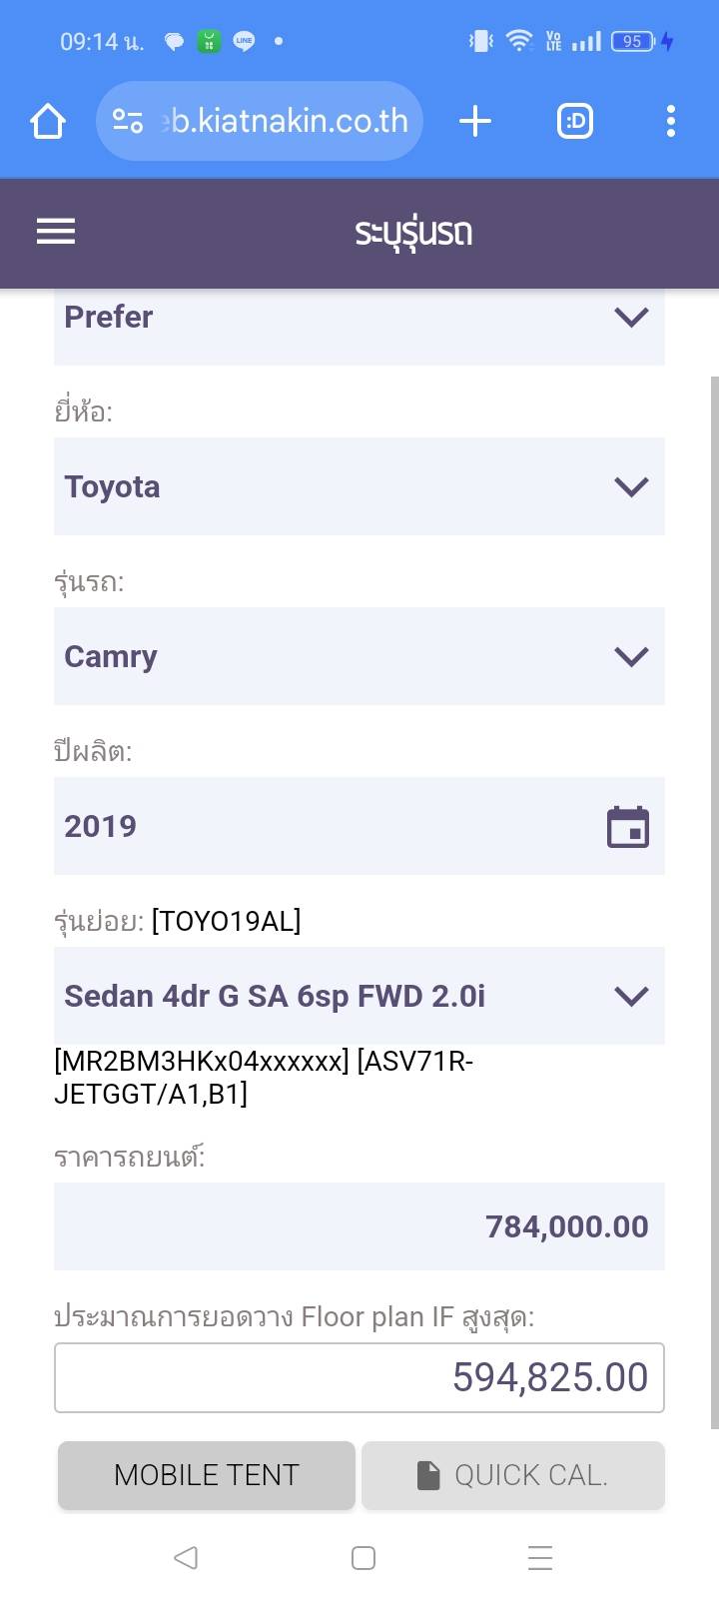The height and width of the screenshot is (1602, 719).
Task: Open the tab switcher icon
Action: click(575, 122)
